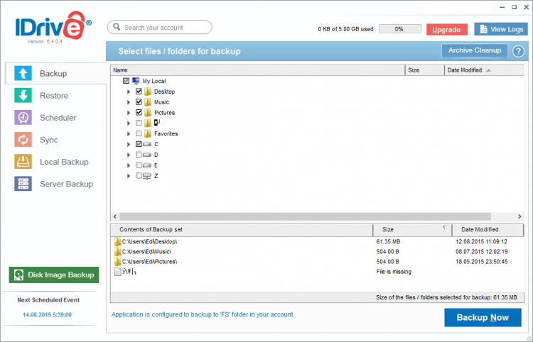Check the E drive checkbox
Image resolution: width=533 pixels, height=342 pixels.
[139, 165]
